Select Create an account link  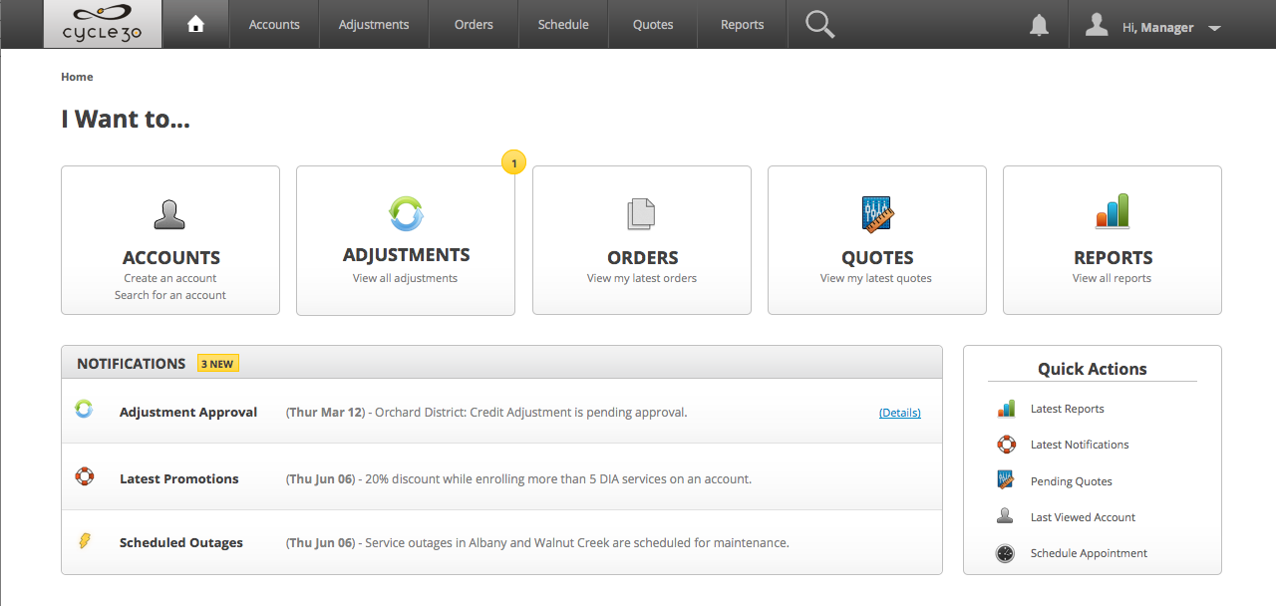170,278
